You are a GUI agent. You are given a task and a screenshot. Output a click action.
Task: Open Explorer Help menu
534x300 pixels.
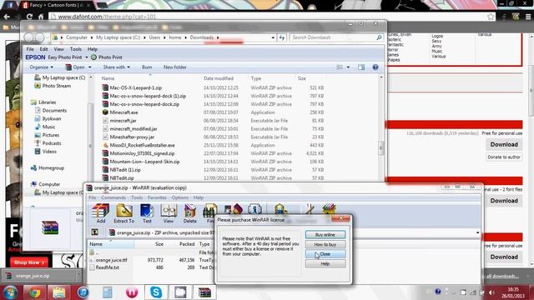click(93, 49)
